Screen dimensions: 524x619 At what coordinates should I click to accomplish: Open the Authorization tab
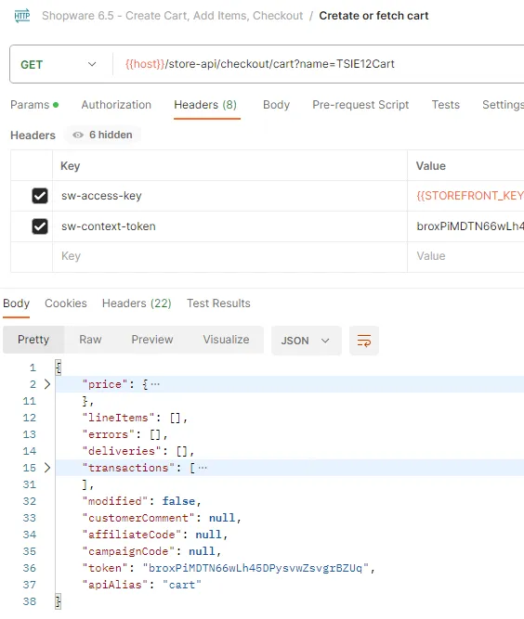116,105
